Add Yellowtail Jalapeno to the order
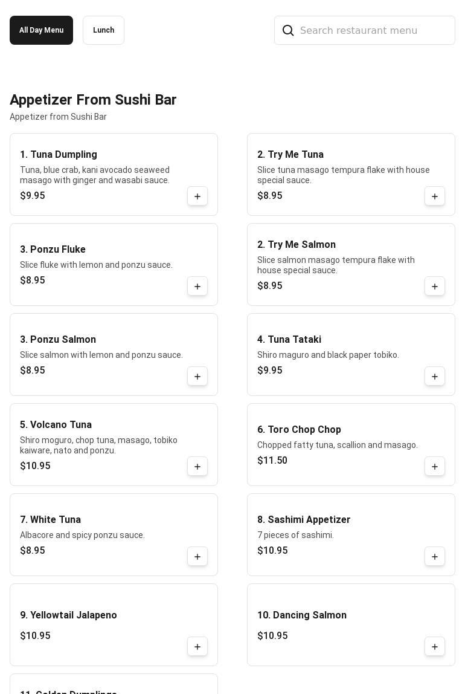The width and height of the screenshot is (465, 694). (x=197, y=647)
